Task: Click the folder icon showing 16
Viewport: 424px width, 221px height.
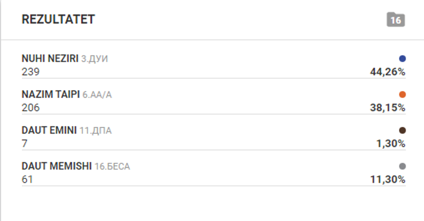Action: click(395, 20)
